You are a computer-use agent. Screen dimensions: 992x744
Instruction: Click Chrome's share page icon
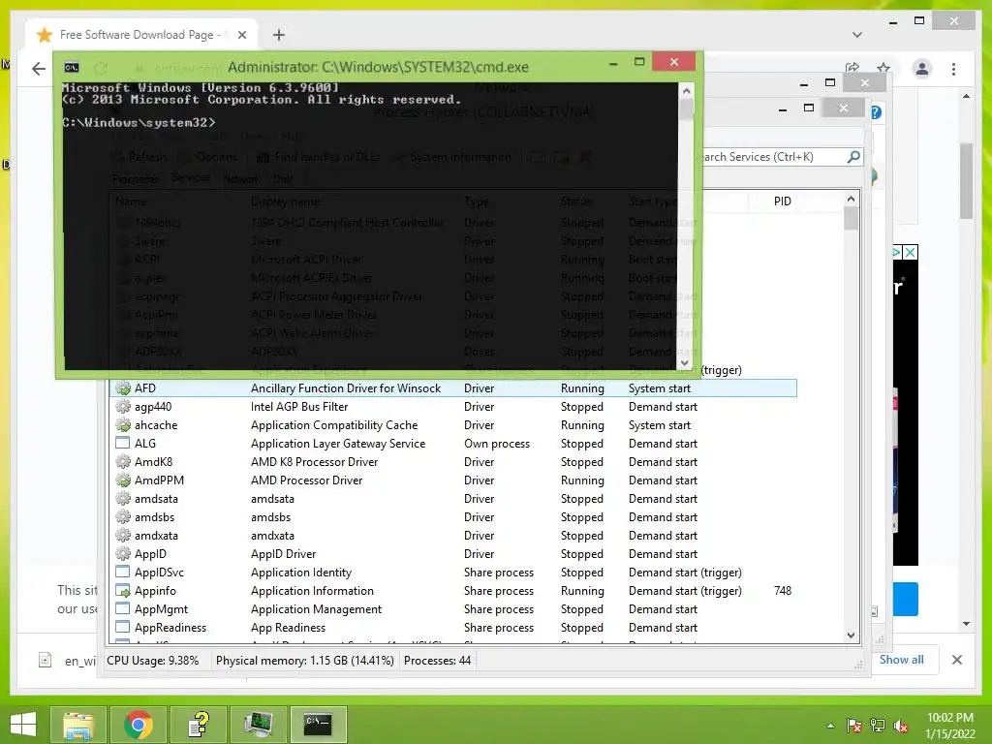pyautogui.click(x=852, y=68)
